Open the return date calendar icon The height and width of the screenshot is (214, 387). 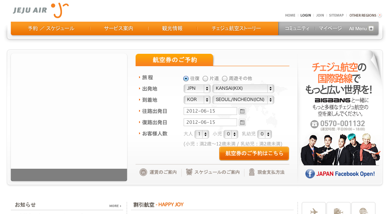coord(243,123)
